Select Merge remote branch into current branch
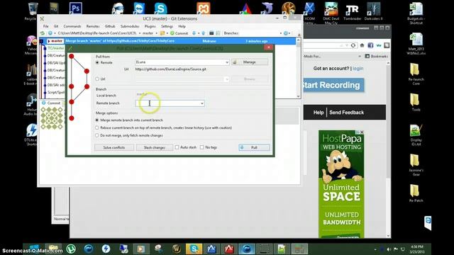 (97, 120)
